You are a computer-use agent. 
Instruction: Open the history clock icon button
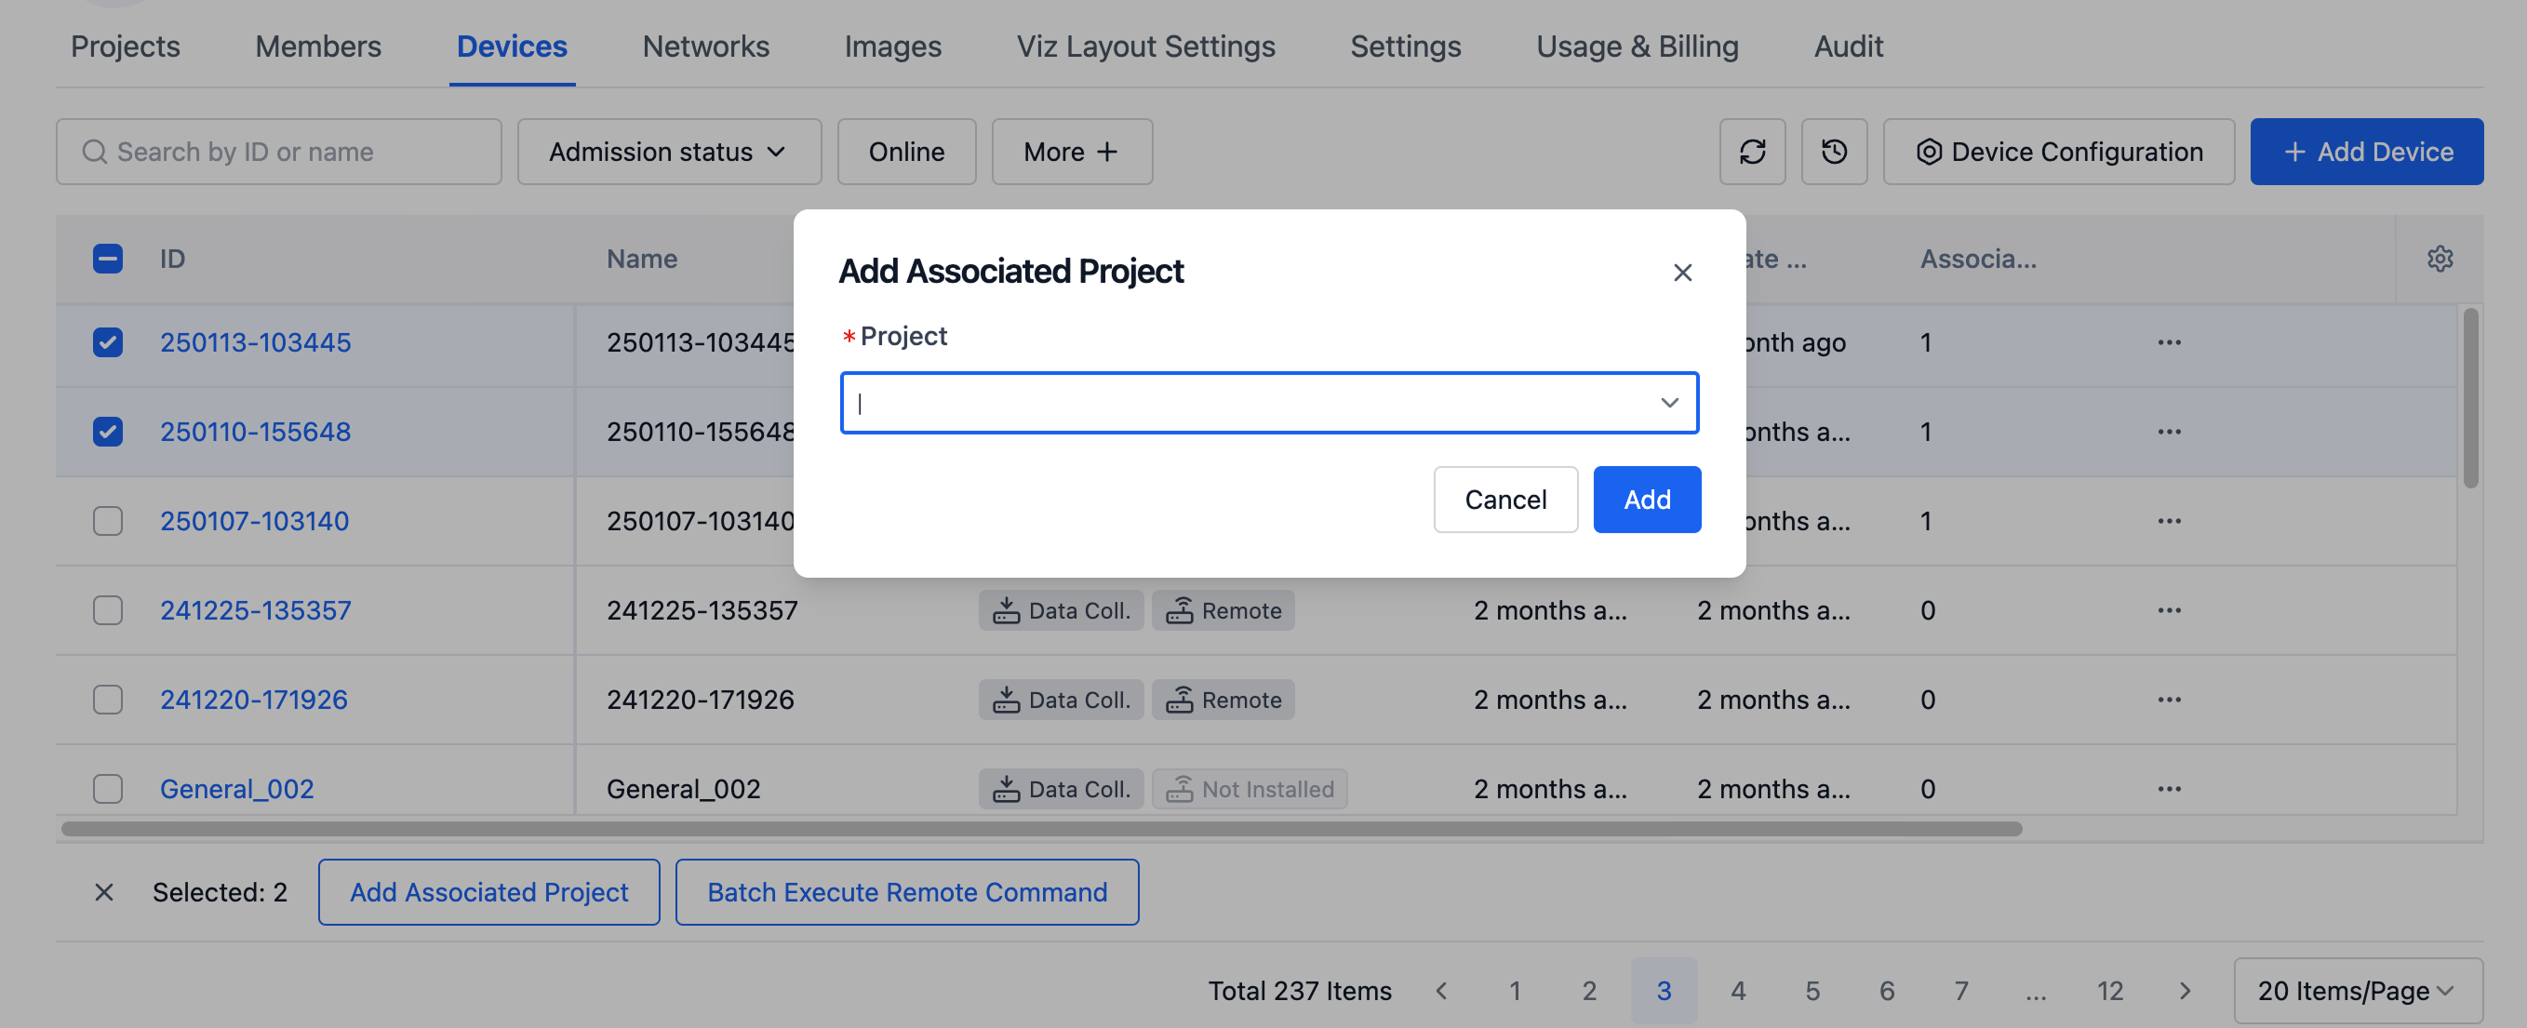[x=1834, y=151]
